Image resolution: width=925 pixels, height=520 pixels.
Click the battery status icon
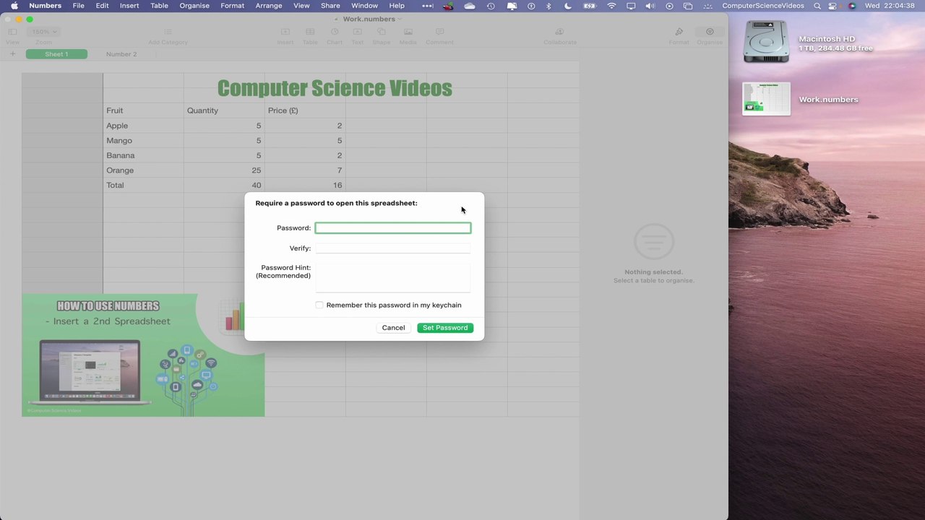pos(590,6)
